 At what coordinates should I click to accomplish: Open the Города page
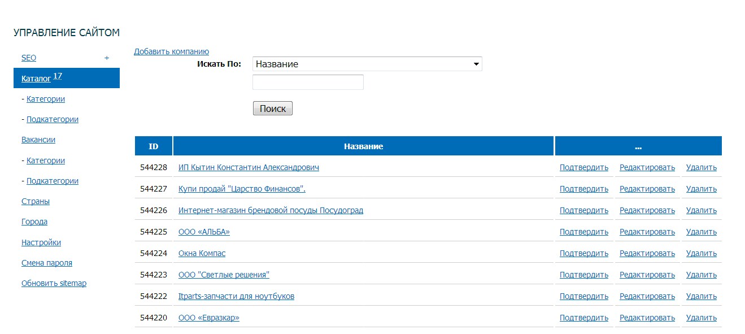click(34, 222)
